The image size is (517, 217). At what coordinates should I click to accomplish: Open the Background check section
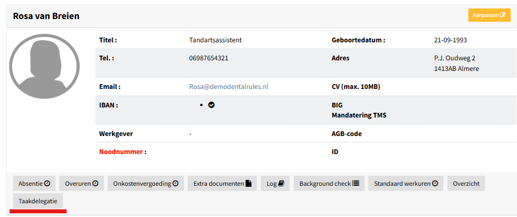click(329, 183)
